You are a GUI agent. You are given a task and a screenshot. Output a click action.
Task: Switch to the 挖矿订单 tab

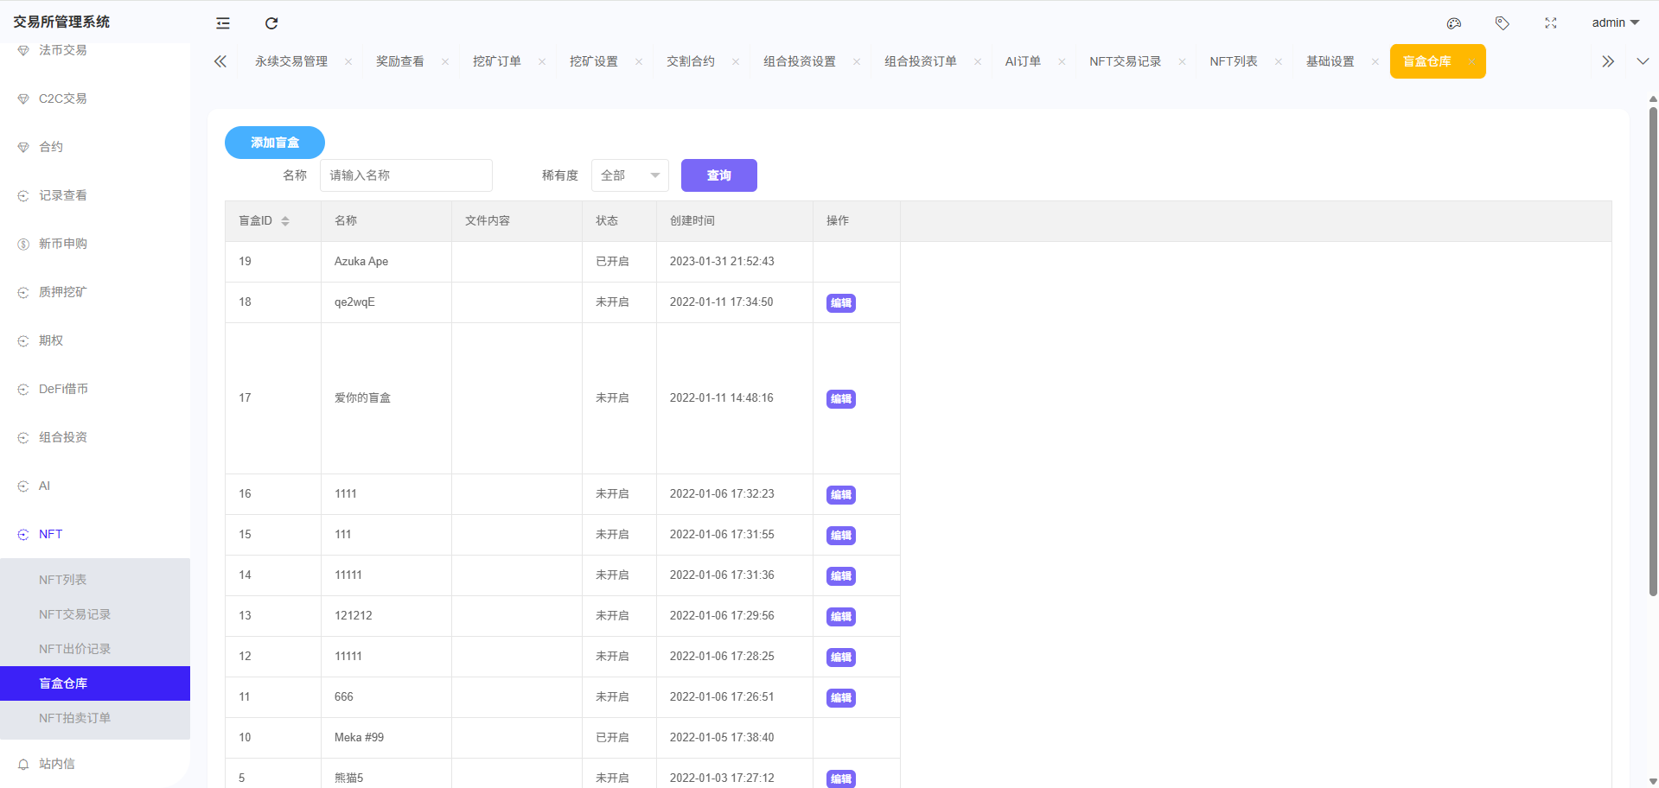[x=497, y=61]
